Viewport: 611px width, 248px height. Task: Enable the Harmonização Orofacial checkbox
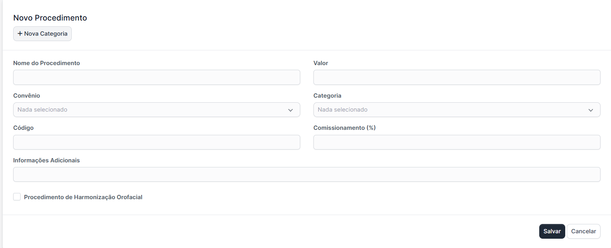coord(17,197)
